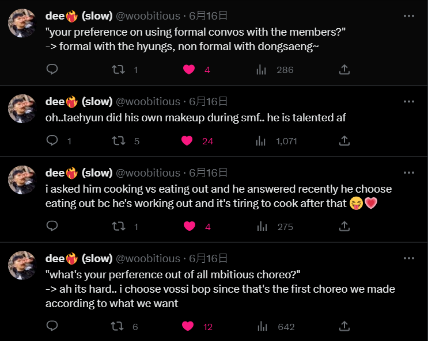Open more options on formal convos tweet
This screenshot has height=341, width=428.
click(409, 16)
